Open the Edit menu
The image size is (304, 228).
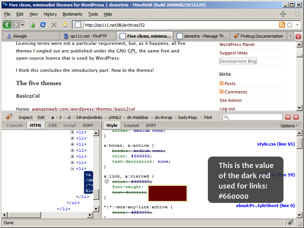click(20, 14)
